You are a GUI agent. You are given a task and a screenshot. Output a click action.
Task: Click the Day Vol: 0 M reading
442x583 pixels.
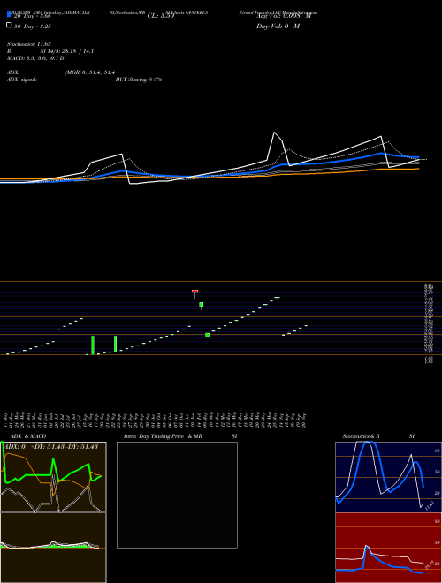[278, 26]
